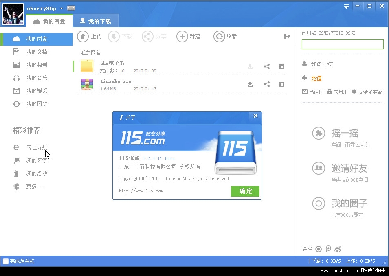Image resolution: width=389 pixels, height=276 pixels.
Task: Switch to the 我的下载 tab
Action: [95, 21]
